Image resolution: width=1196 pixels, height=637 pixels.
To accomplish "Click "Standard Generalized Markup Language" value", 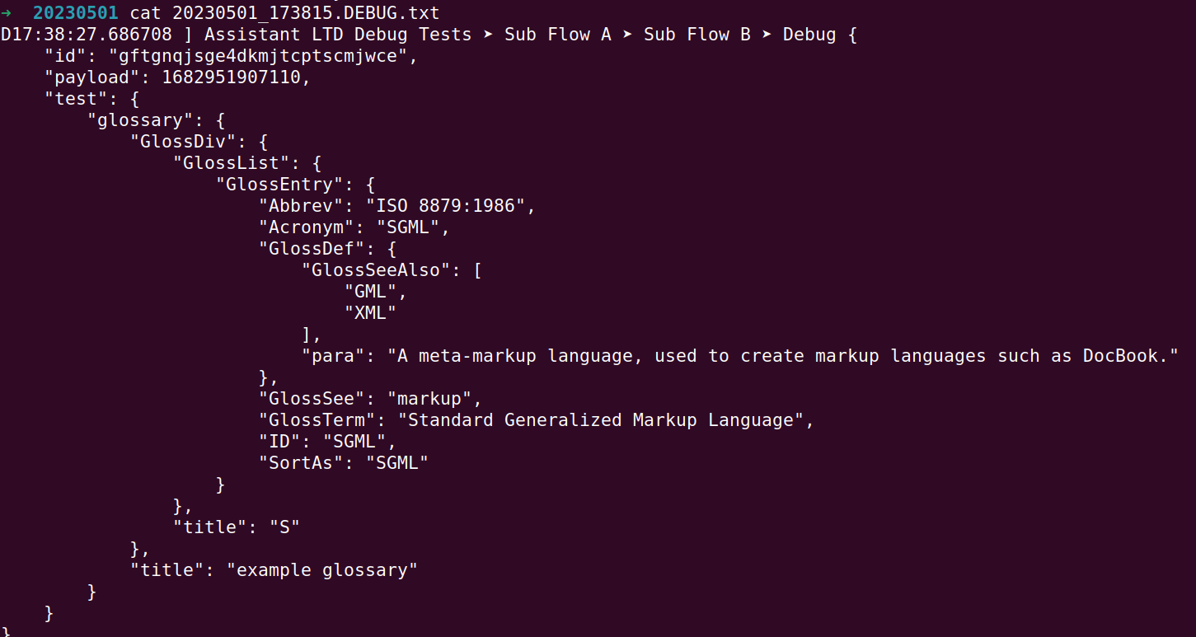I will coord(601,420).
